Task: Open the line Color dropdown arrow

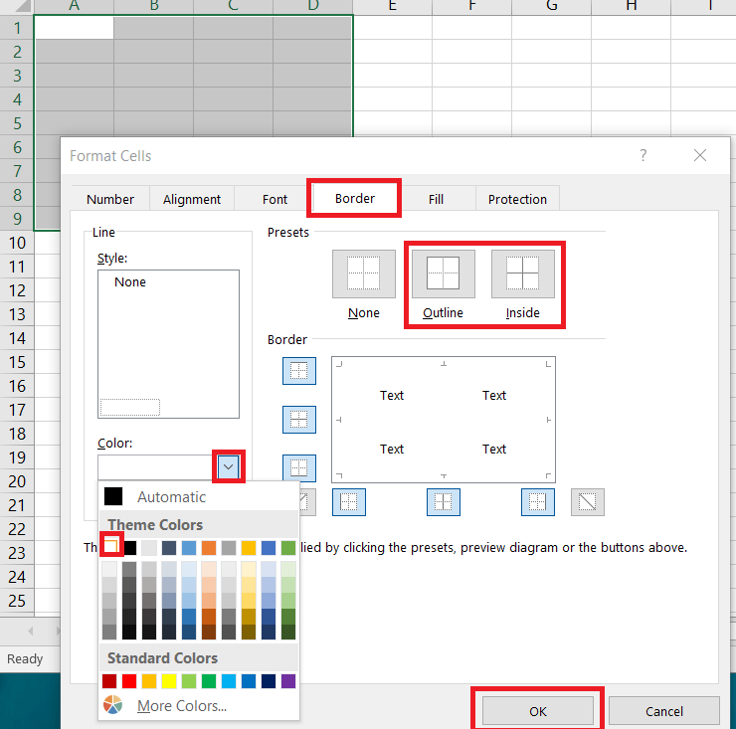Action: pos(228,466)
